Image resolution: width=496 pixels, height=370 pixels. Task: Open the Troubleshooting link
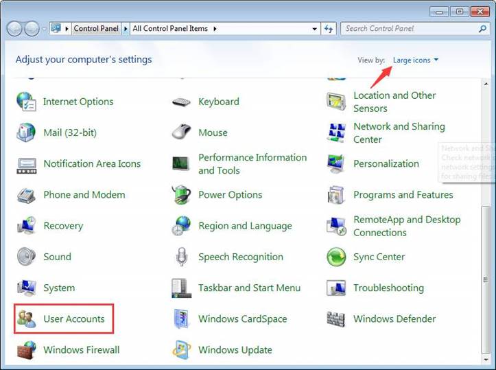pyautogui.click(x=388, y=288)
